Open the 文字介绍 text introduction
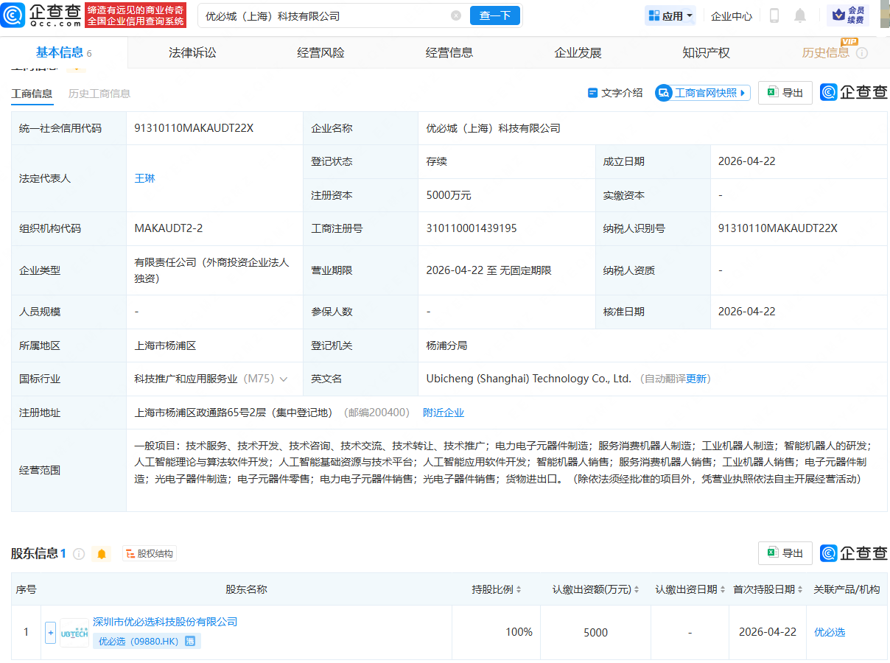 point(617,92)
